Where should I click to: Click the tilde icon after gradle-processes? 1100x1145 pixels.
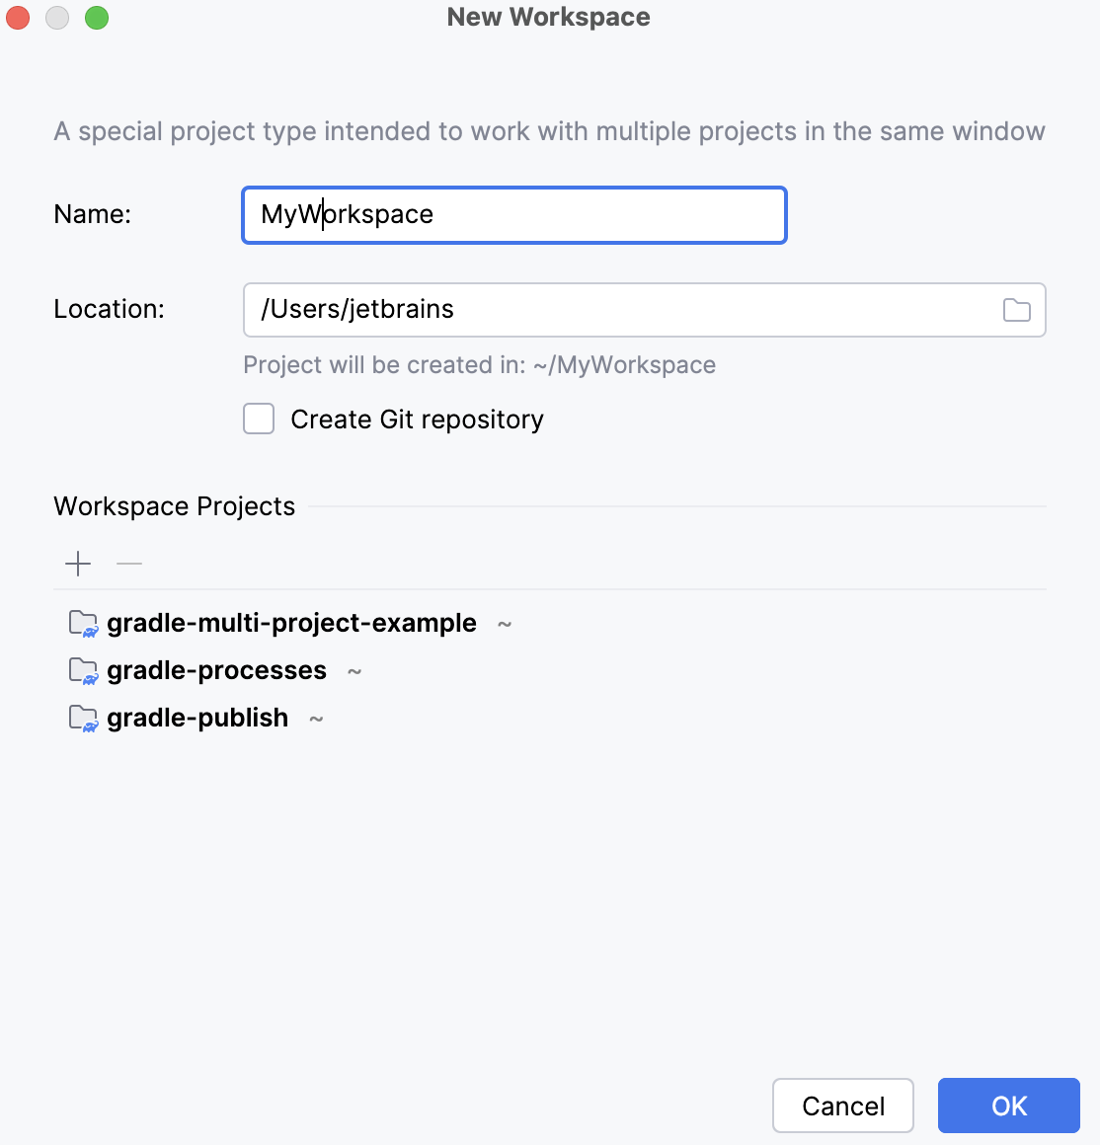[x=354, y=671]
